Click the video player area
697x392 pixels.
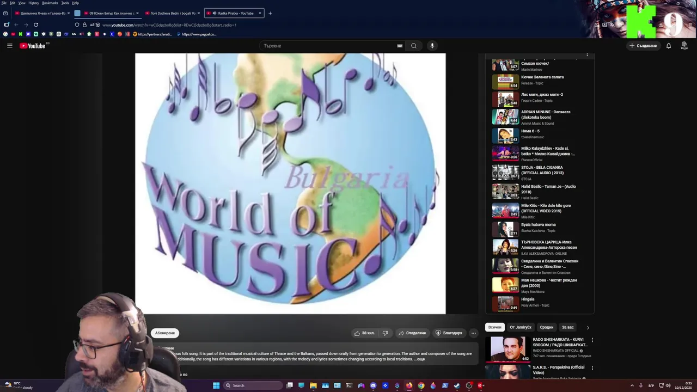tap(290, 183)
